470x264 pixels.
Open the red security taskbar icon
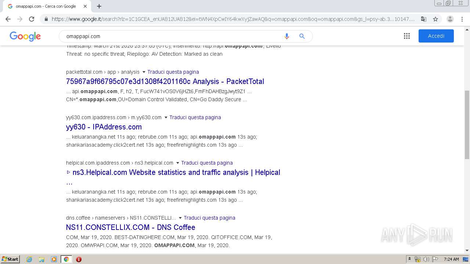point(79,259)
